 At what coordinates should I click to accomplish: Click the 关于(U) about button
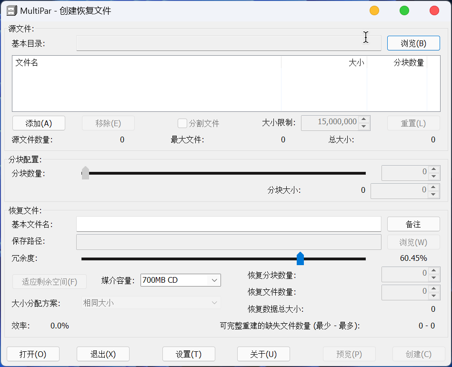263,354
